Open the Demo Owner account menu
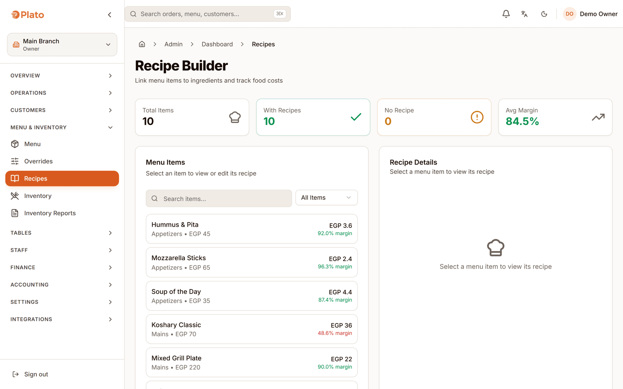 click(590, 14)
